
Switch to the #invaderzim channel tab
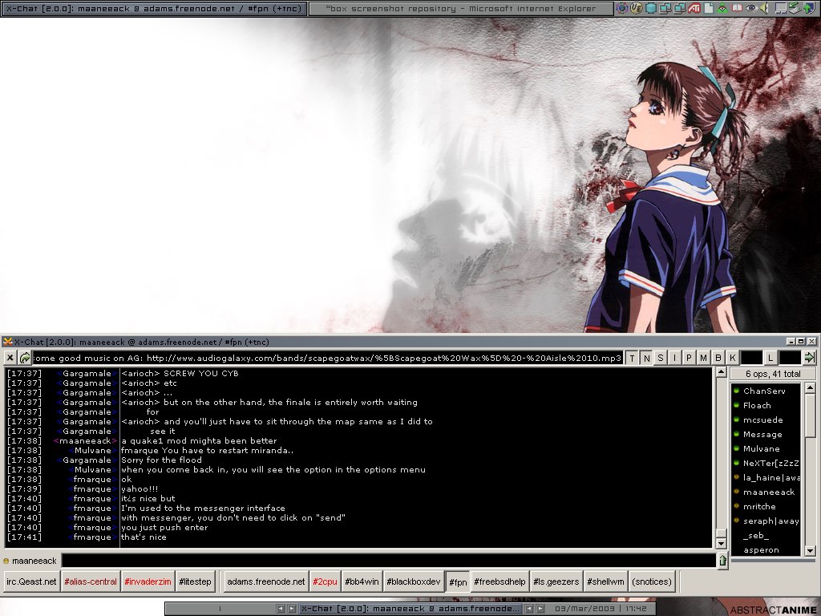point(148,582)
